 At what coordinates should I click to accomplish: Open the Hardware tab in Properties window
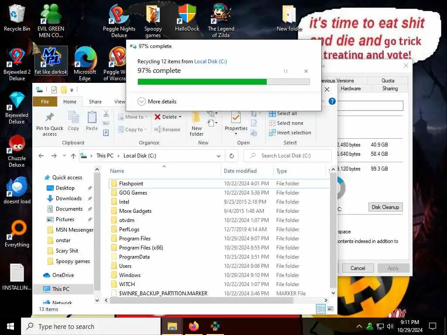(351, 89)
